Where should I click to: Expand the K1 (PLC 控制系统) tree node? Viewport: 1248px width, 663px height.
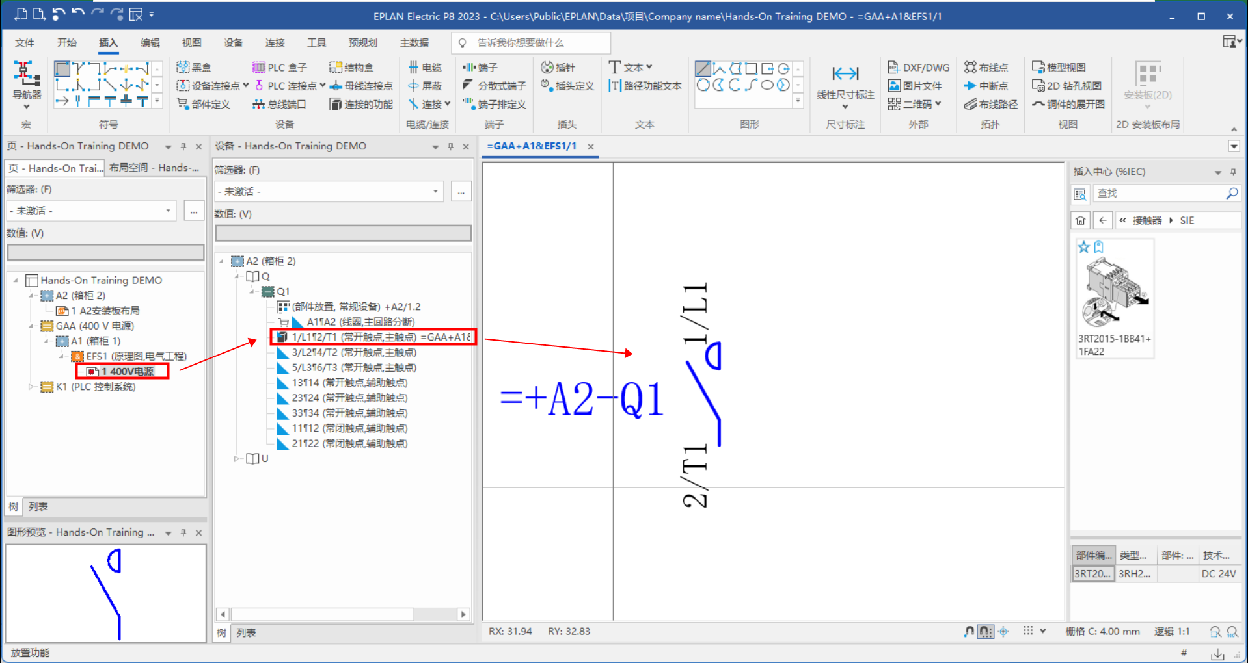tap(31, 387)
